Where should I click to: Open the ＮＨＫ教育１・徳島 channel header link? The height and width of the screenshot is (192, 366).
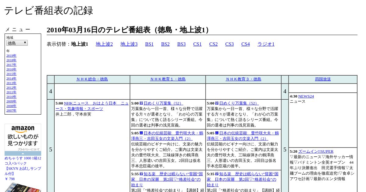168,79
